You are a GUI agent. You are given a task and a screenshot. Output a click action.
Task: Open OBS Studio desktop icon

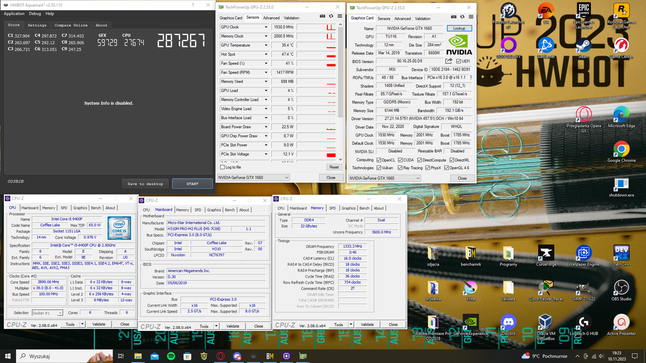621,290
